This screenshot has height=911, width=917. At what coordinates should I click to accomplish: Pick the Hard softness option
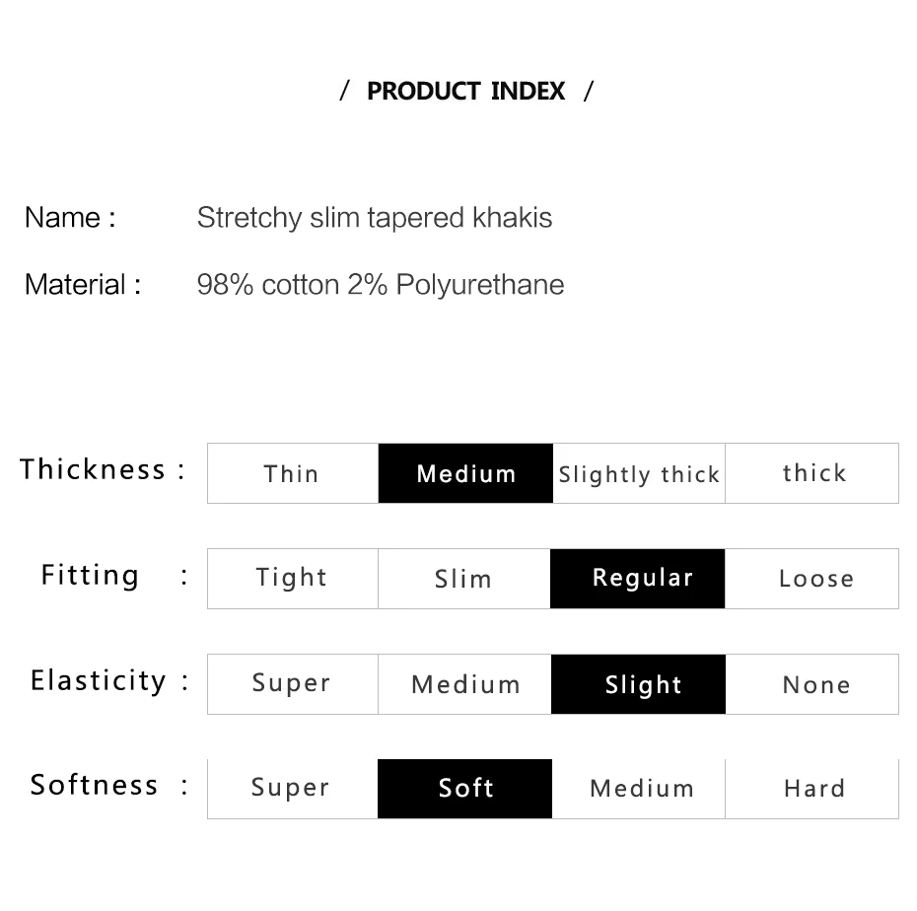pos(813,789)
